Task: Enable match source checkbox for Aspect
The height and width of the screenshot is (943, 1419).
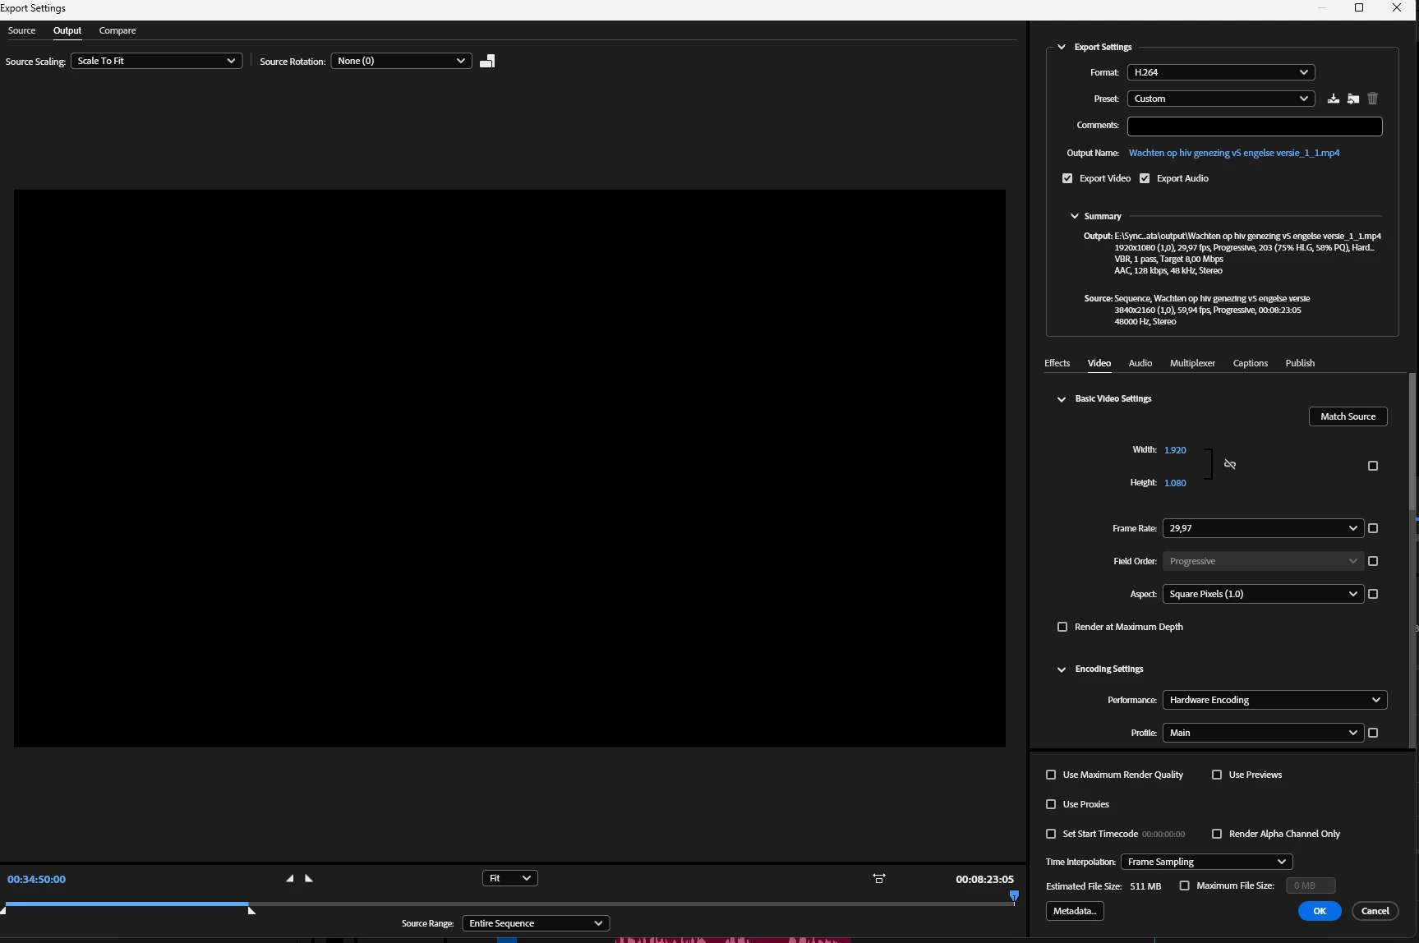Action: (1373, 594)
